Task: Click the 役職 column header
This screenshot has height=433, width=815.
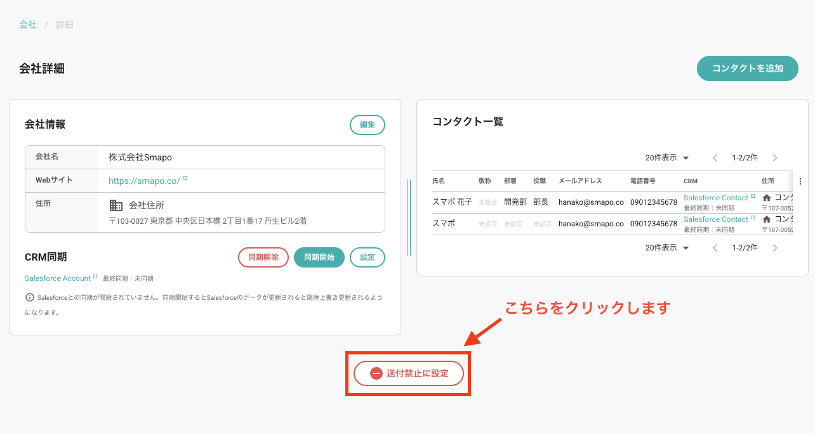Action: coord(540,181)
